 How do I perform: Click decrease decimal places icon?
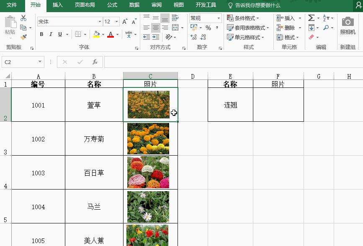203,37
